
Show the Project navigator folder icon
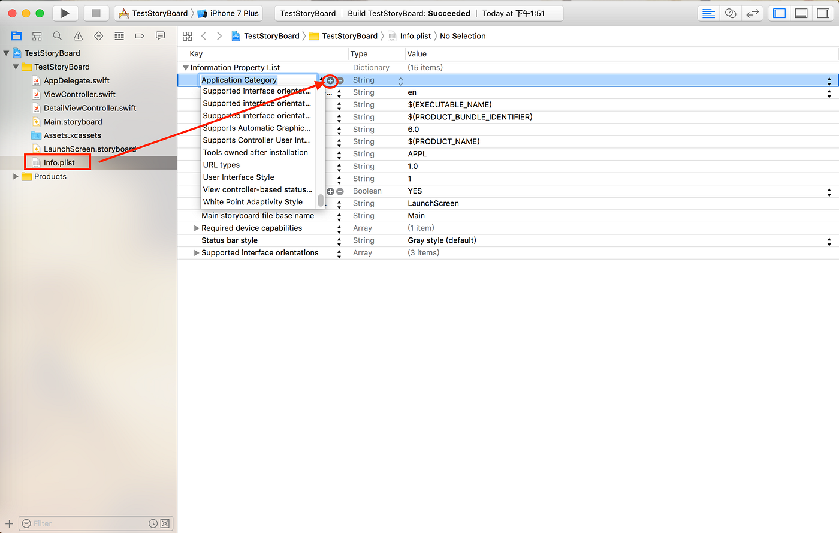point(16,36)
